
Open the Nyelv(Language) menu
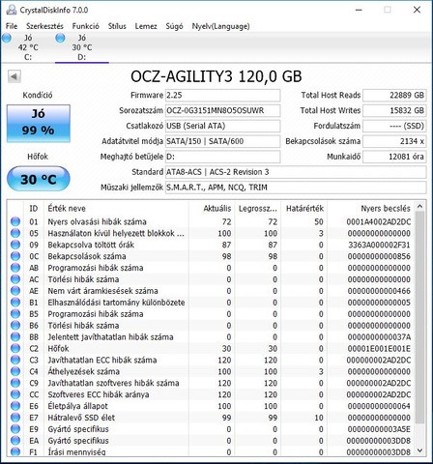pos(220,26)
